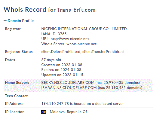This screenshot has height=116, width=153.
Task: Select the ISHAAN.NS.CLOUDFLARE.COM name server
Action: 69,88
